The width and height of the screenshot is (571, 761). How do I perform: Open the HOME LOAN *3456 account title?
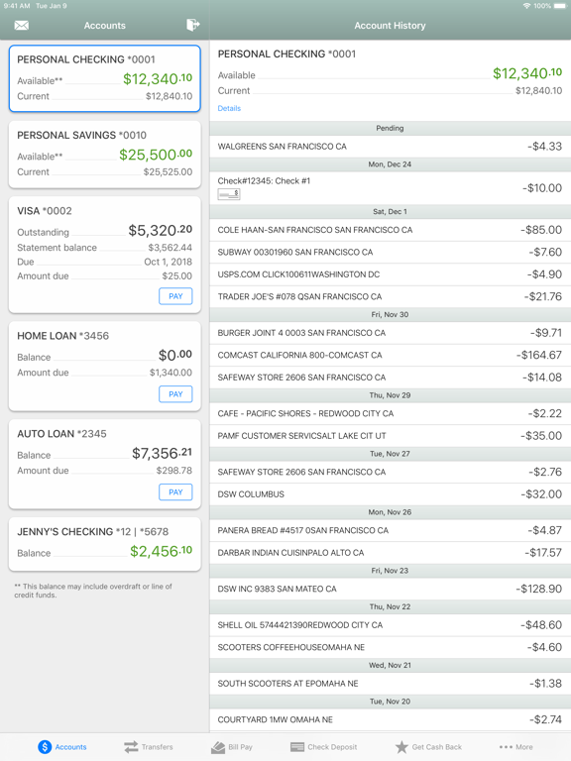click(63, 336)
